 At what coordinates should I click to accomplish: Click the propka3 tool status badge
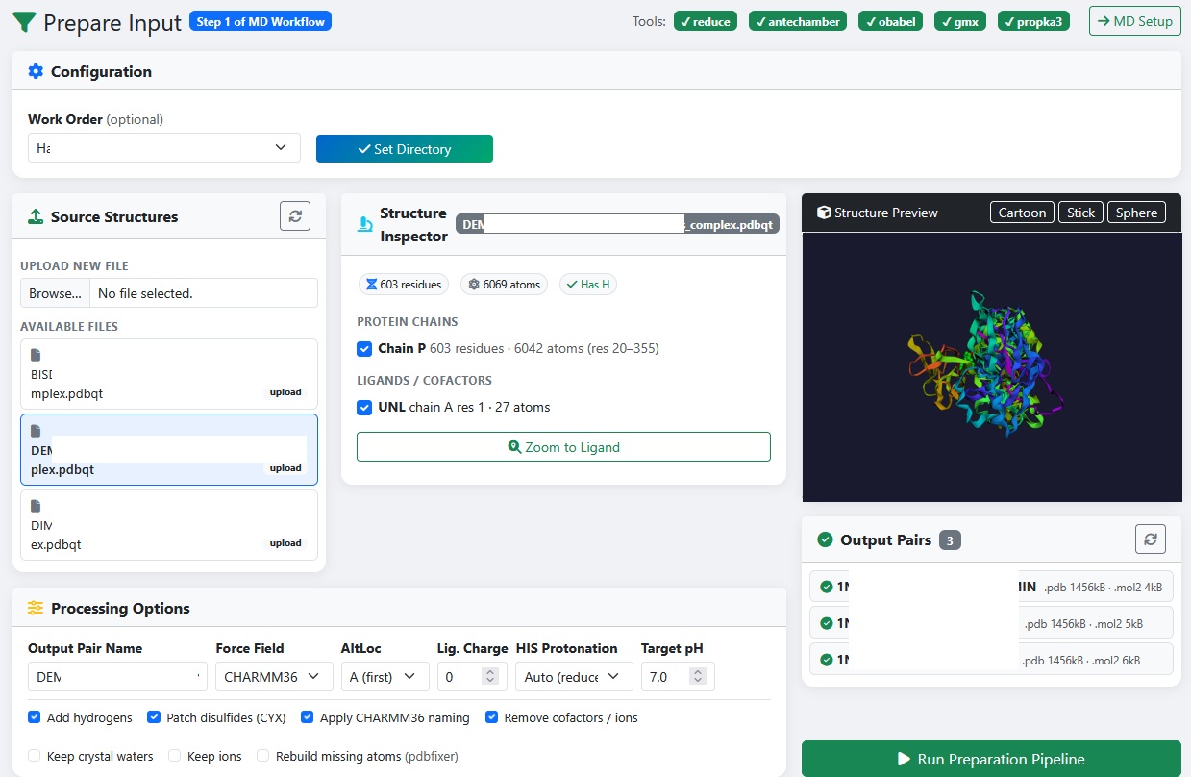coord(1033,21)
